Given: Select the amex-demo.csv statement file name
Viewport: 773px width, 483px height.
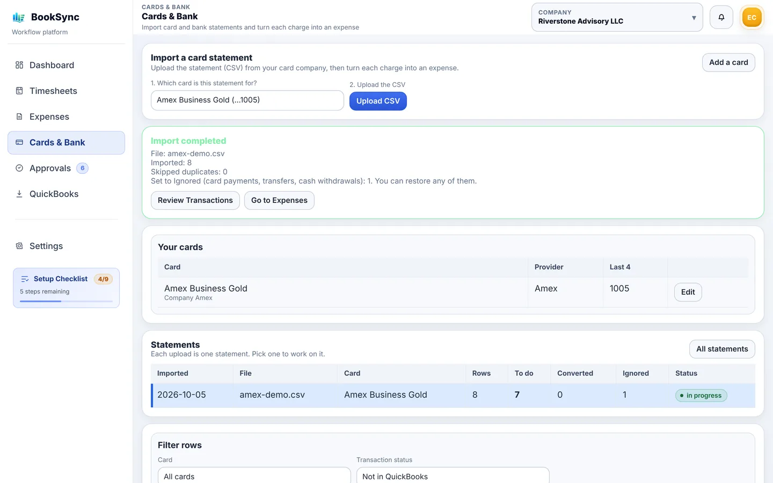Looking at the screenshot, I should point(272,395).
